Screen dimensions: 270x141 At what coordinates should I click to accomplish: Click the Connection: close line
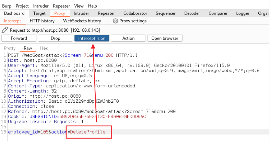point(31,107)
